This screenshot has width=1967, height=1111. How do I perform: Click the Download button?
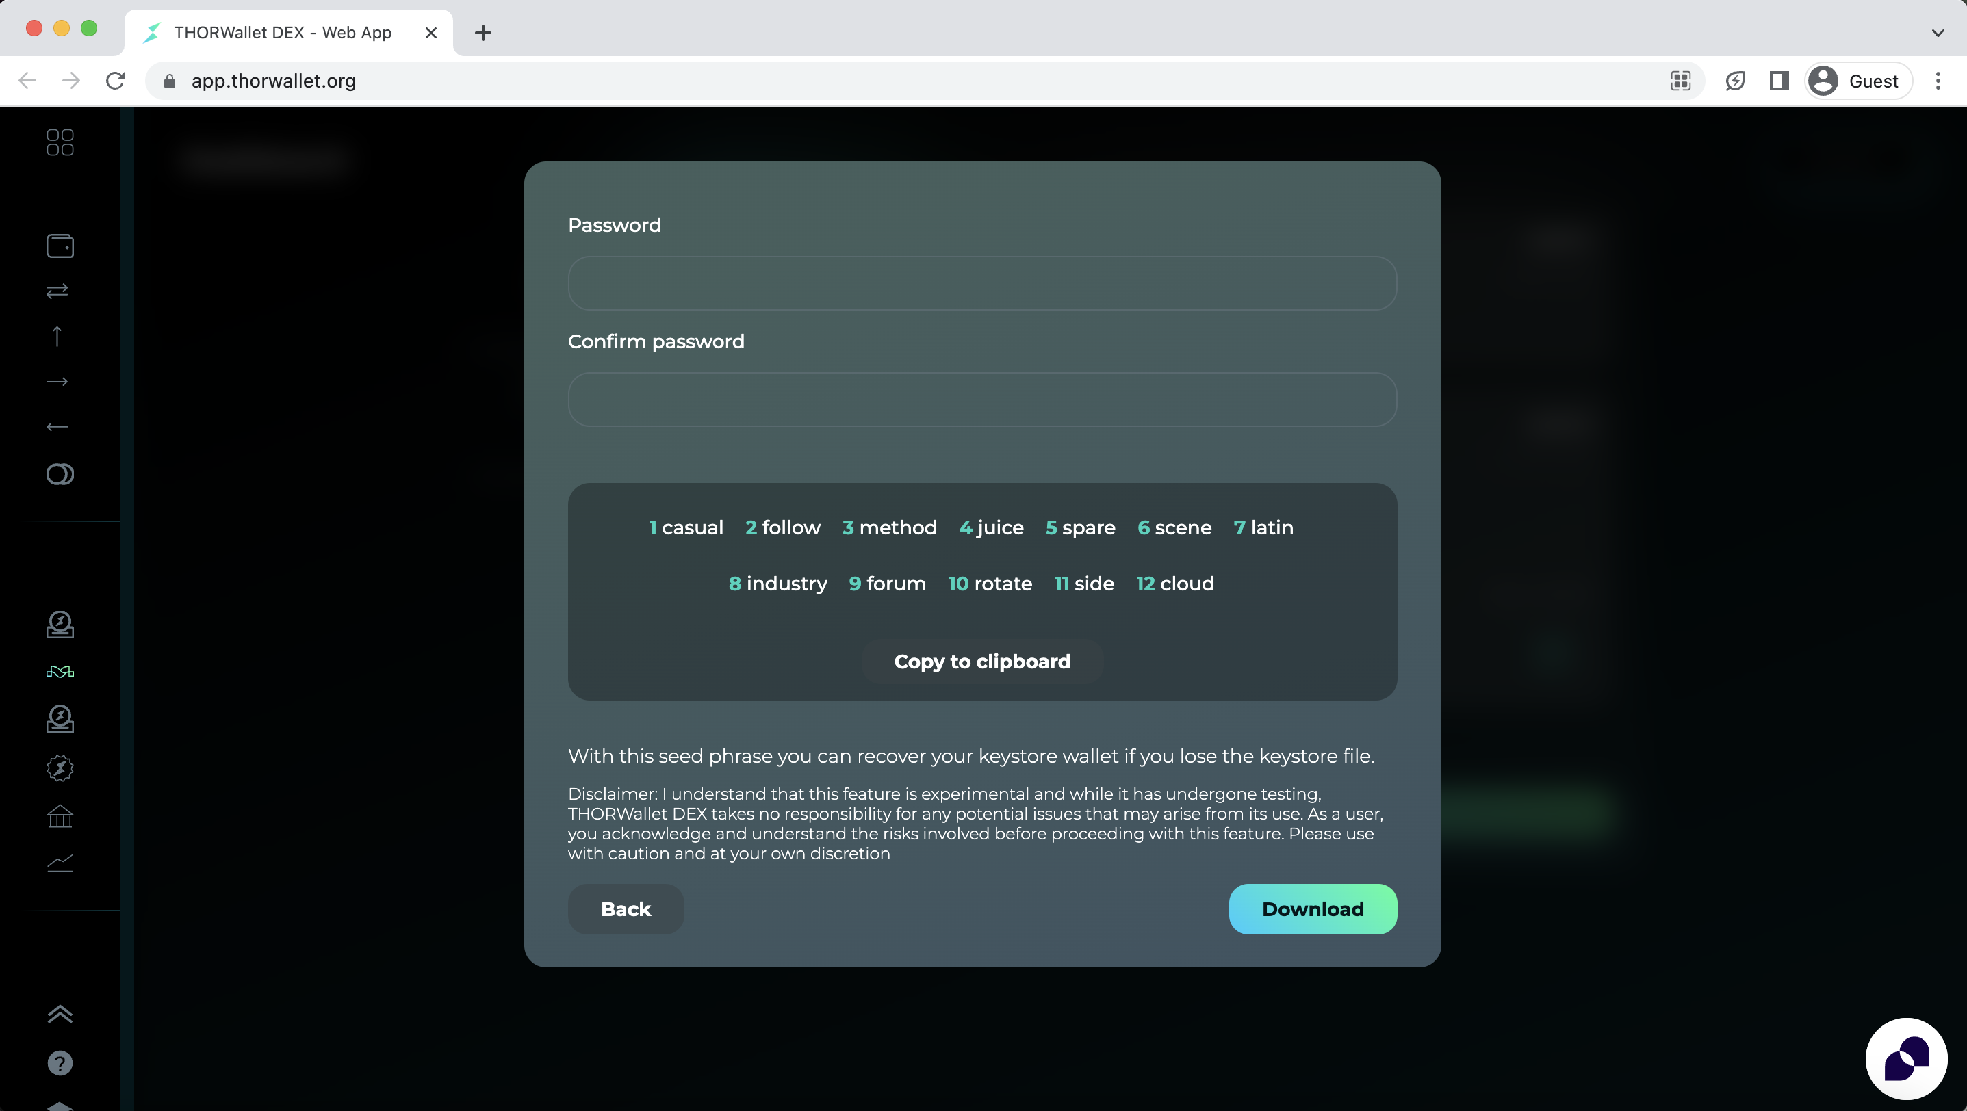(1313, 909)
